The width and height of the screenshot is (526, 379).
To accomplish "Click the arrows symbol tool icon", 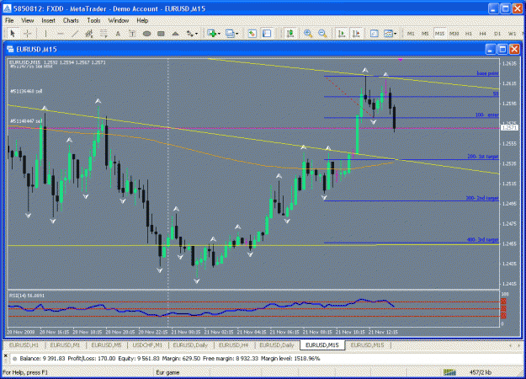I will pos(190,34).
